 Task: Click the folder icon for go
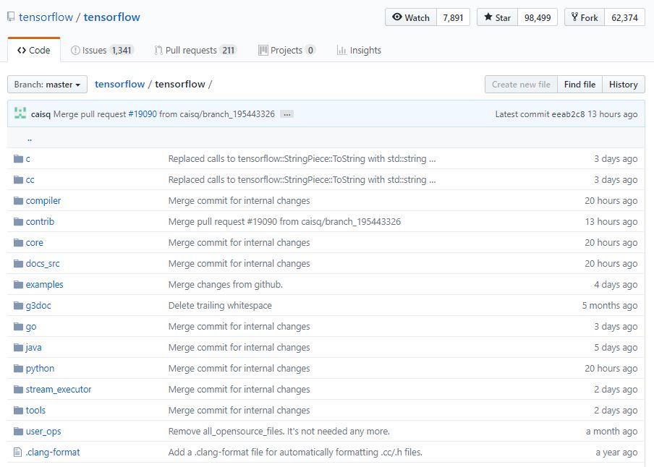(18, 327)
